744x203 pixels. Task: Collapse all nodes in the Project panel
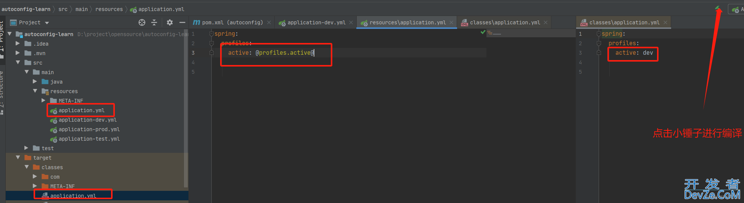pyautogui.click(x=154, y=22)
